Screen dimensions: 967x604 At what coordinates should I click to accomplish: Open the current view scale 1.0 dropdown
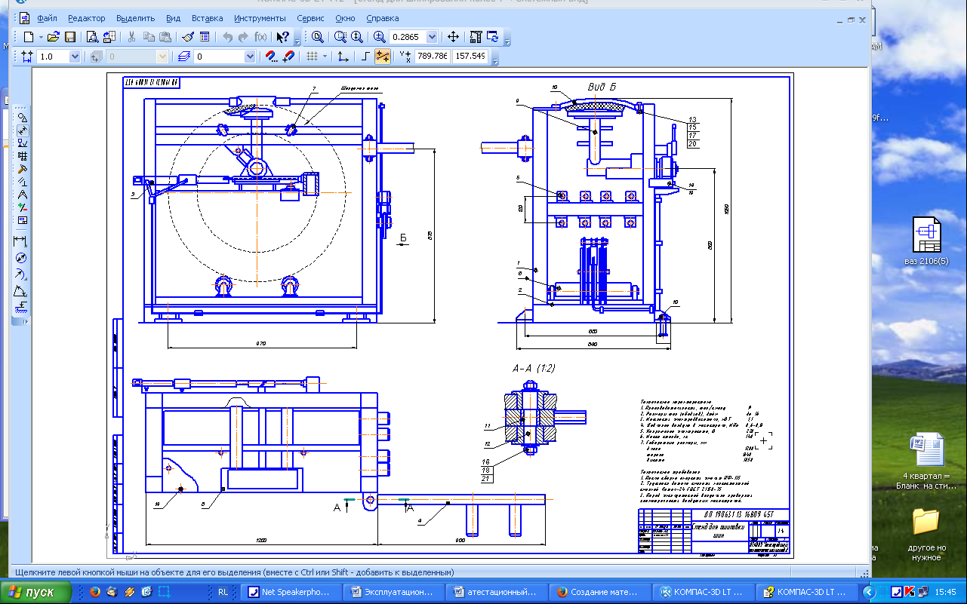click(x=75, y=57)
